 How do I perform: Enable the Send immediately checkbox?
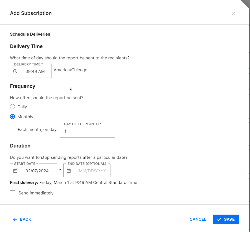pyautogui.click(x=12, y=193)
